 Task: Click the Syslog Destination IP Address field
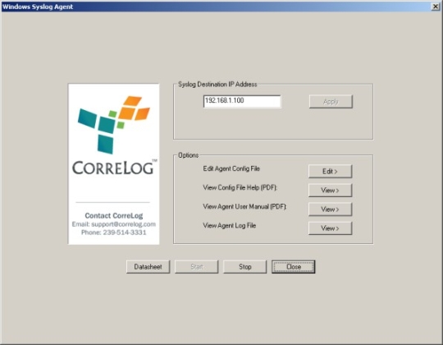click(x=242, y=101)
